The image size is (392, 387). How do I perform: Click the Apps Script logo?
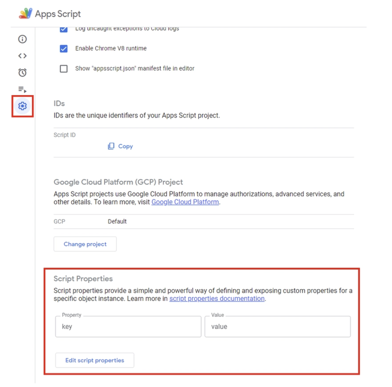pyautogui.click(x=25, y=13)
